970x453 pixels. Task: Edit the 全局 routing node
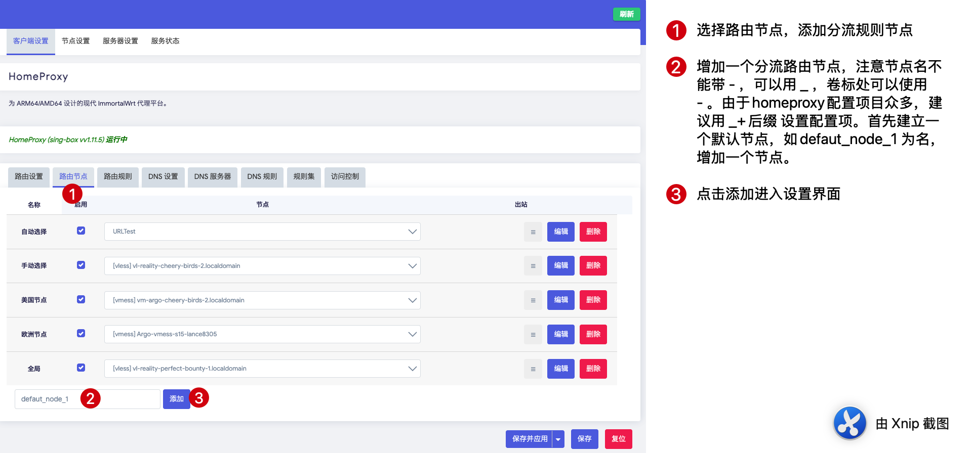tap(561, 369)
